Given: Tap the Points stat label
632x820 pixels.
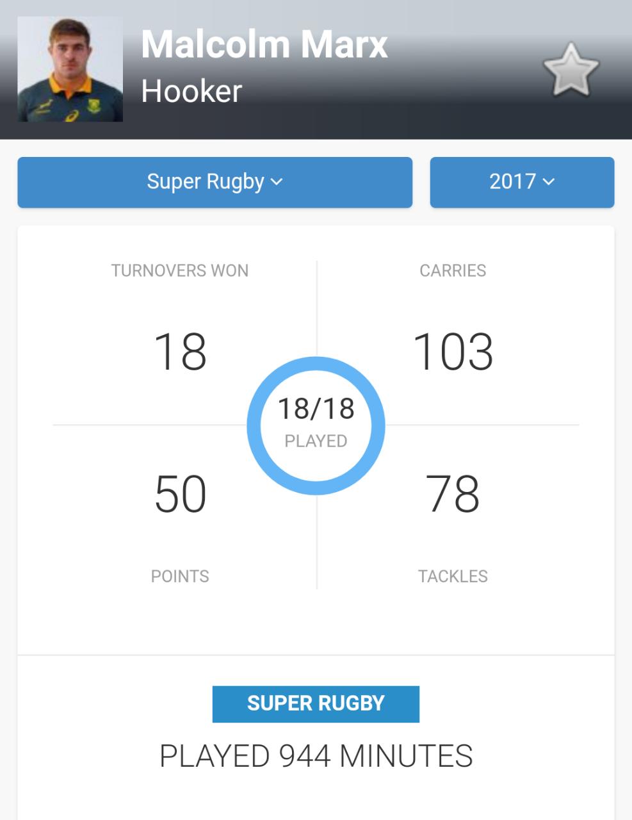Looking at the screenshot, I should pyautogui.click(x=180, y=576).
